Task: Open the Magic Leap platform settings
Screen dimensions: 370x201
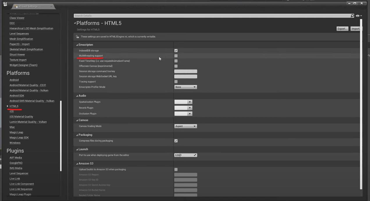Action: (x=16, y=132)
